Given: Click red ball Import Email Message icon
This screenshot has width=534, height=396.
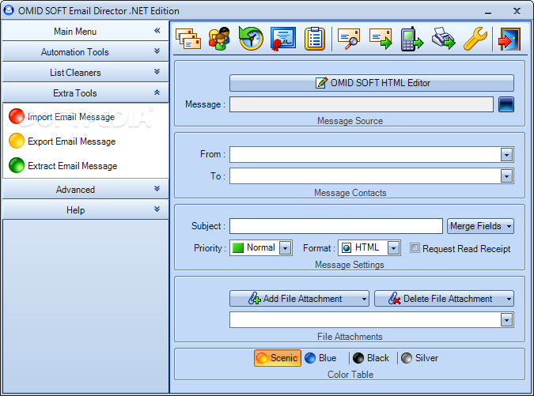Looking at the screenshot, I should [17, 116].
